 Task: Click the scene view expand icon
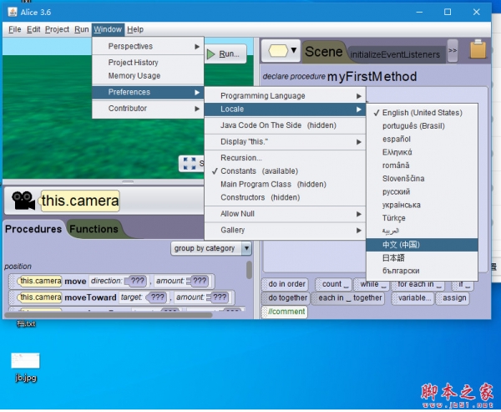coord(189,164)
